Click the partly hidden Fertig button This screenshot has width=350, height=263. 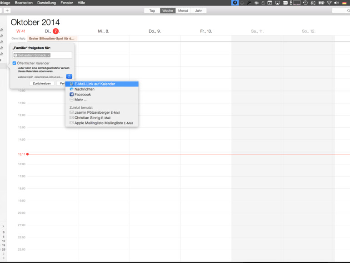(x=61, y=83)
